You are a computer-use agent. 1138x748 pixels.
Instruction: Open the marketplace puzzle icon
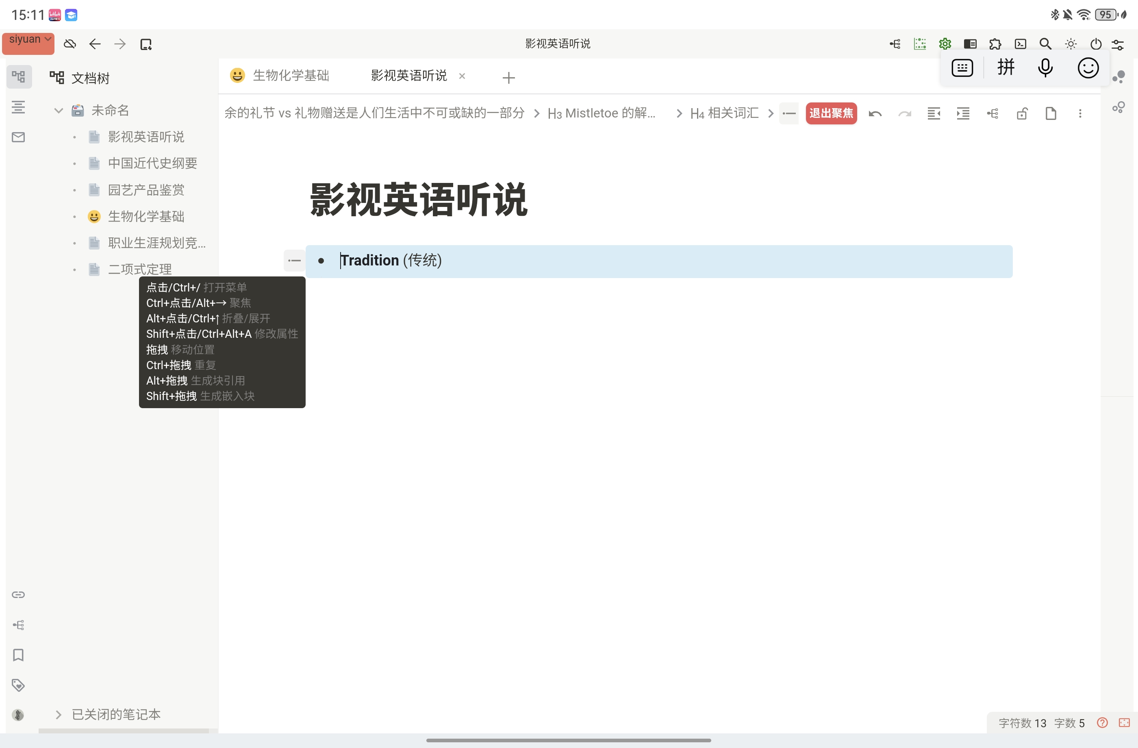995,43
